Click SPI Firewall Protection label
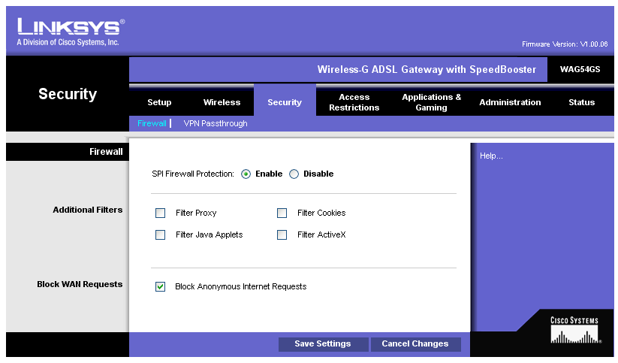This screenshot has height=363, width=618. [x=193, y=174]
